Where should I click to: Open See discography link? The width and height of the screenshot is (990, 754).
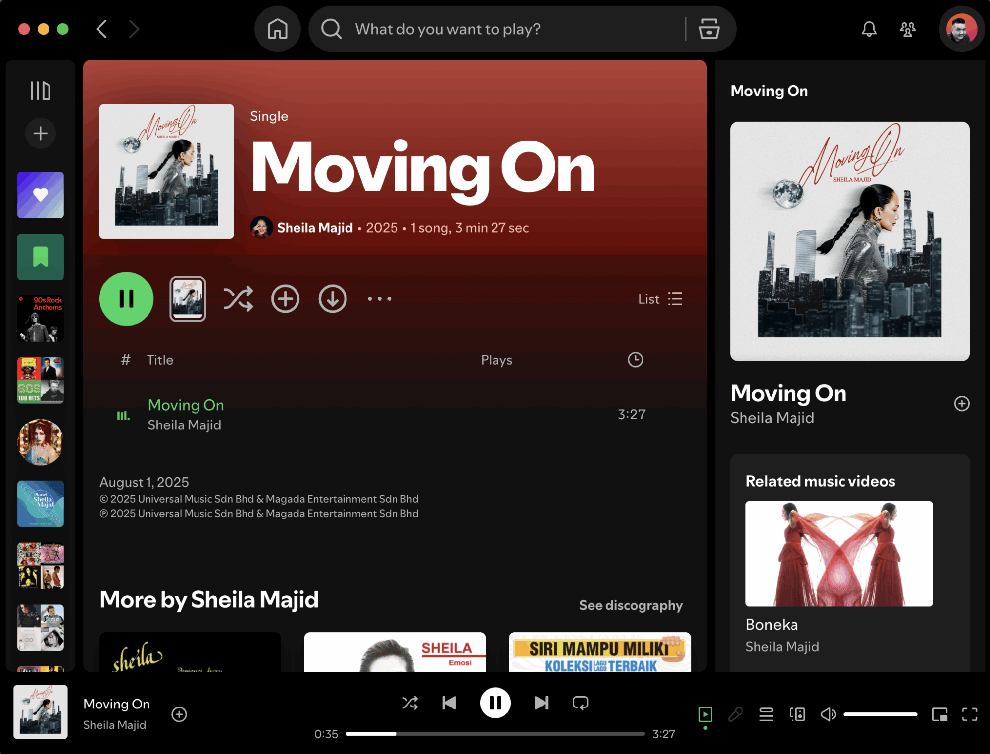click(x=631, y=605)
